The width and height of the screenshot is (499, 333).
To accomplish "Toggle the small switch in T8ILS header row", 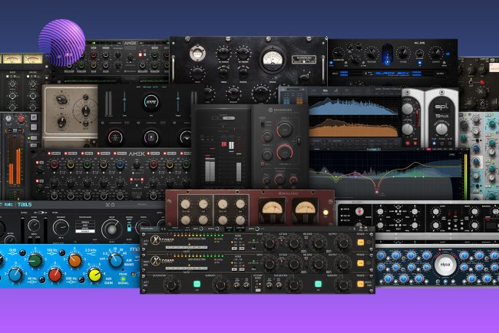I will (x=41, y=213).
